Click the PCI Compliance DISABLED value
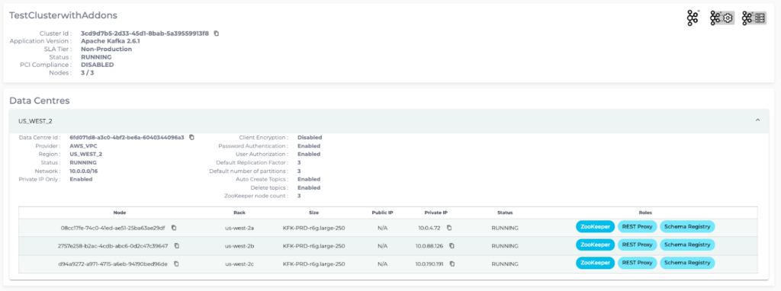Viewport: 781px width, 291px height. 97,65
